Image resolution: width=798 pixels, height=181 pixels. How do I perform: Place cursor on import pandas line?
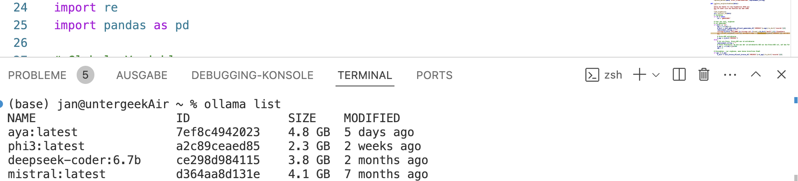pos(122,25)
